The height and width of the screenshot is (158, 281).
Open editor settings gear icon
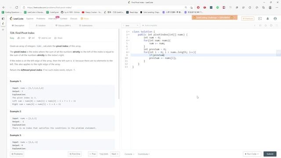271,25
